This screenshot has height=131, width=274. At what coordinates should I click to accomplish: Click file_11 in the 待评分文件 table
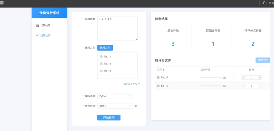[x=164, y=77]
